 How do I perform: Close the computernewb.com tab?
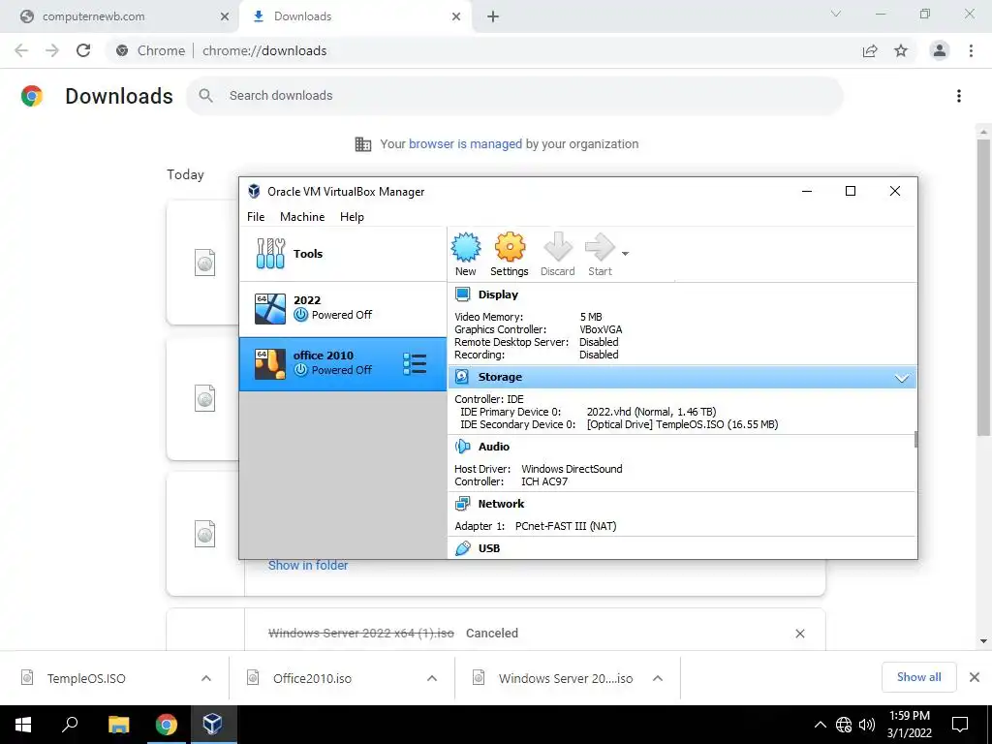[225, 17]
